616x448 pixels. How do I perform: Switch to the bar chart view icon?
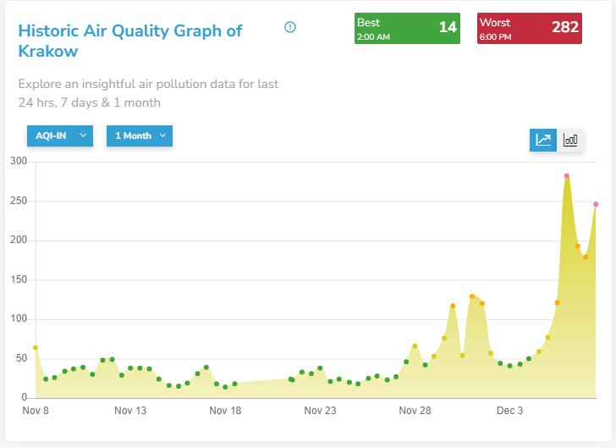point(570,140)
